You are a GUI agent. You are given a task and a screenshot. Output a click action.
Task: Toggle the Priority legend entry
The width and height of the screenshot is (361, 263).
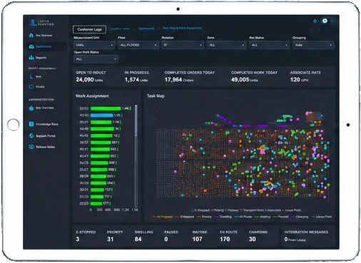204,217
